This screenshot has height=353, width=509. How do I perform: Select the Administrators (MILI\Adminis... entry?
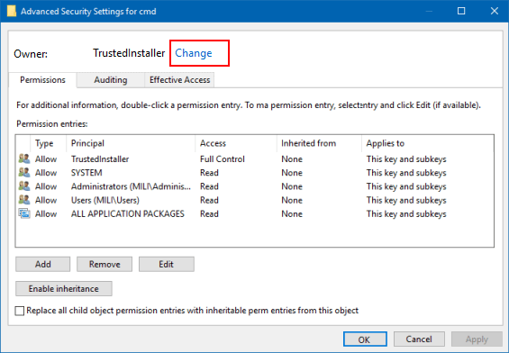coord(131,186)
